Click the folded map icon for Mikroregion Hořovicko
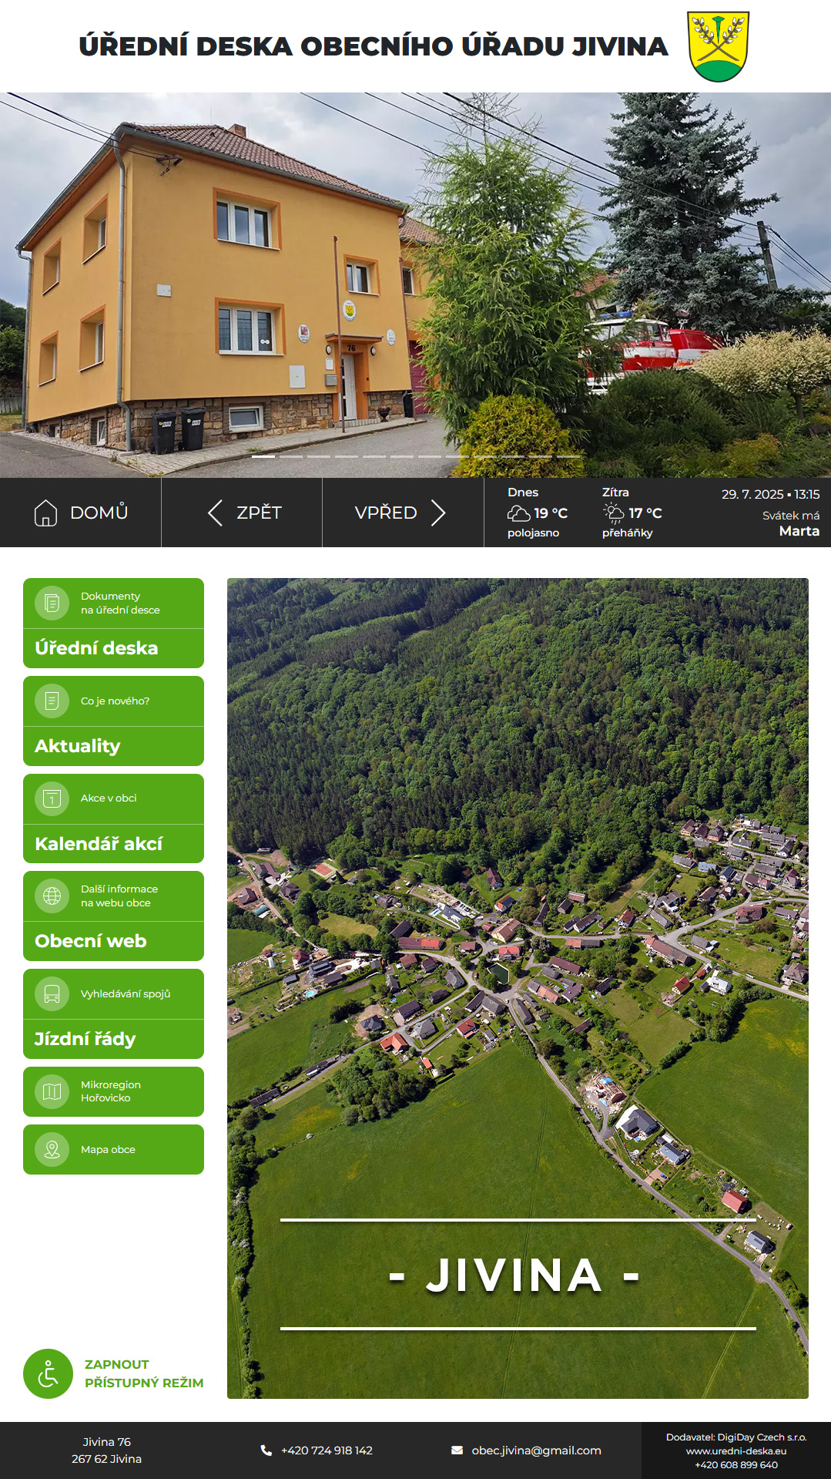This screenshot has height=1479, width=831. coord(52,1091)
